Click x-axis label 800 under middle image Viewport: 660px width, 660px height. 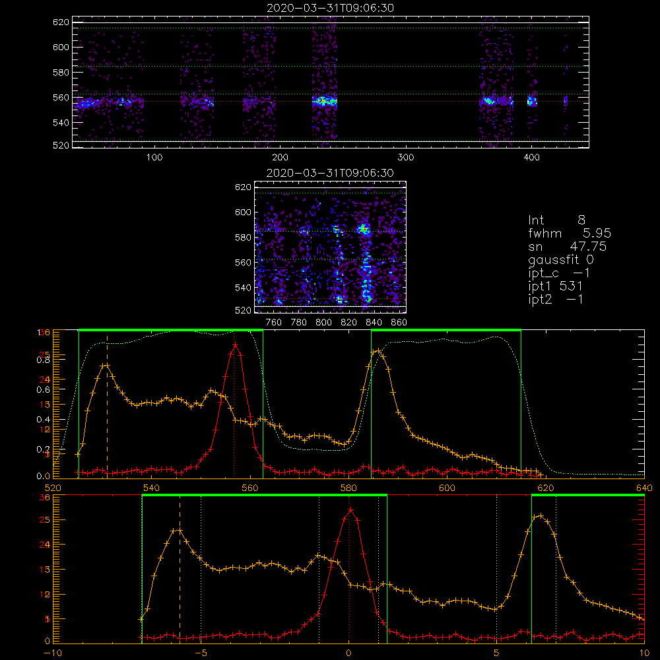(x=324, y=323)
